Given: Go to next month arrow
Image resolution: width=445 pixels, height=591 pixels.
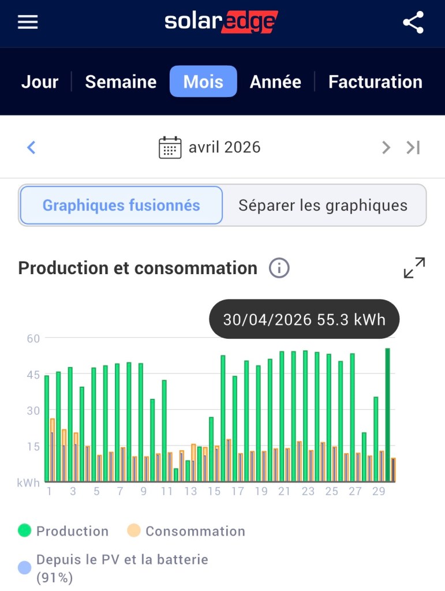Looking at the screenshot, I should click(386, 148).
